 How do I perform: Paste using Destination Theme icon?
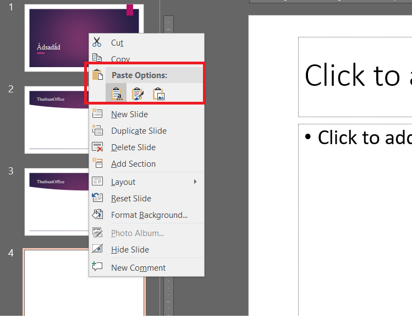click(116, 94)
